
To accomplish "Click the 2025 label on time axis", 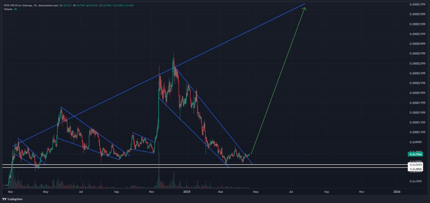I will (185, 191).
